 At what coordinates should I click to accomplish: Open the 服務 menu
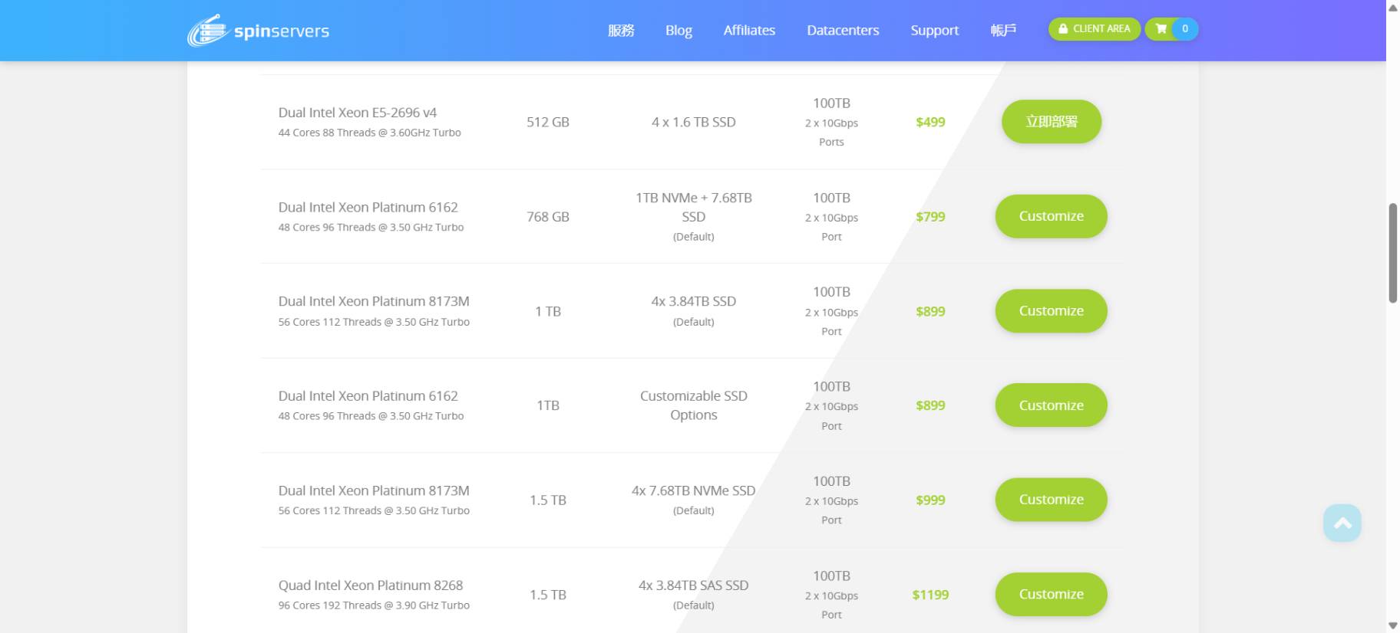pyautogui.click(x=621, y=31)
